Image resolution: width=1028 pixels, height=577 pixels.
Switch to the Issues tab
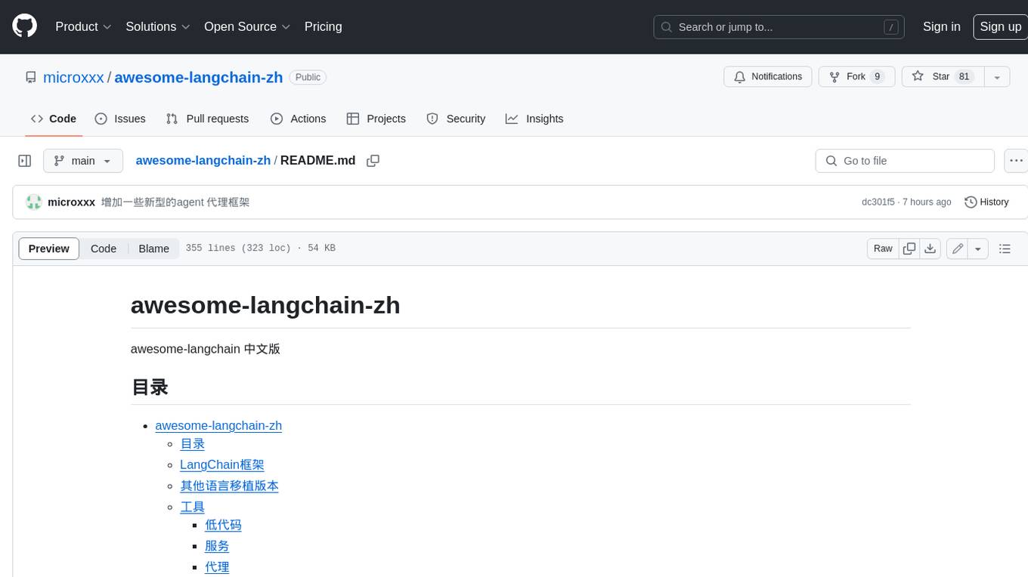120,119
